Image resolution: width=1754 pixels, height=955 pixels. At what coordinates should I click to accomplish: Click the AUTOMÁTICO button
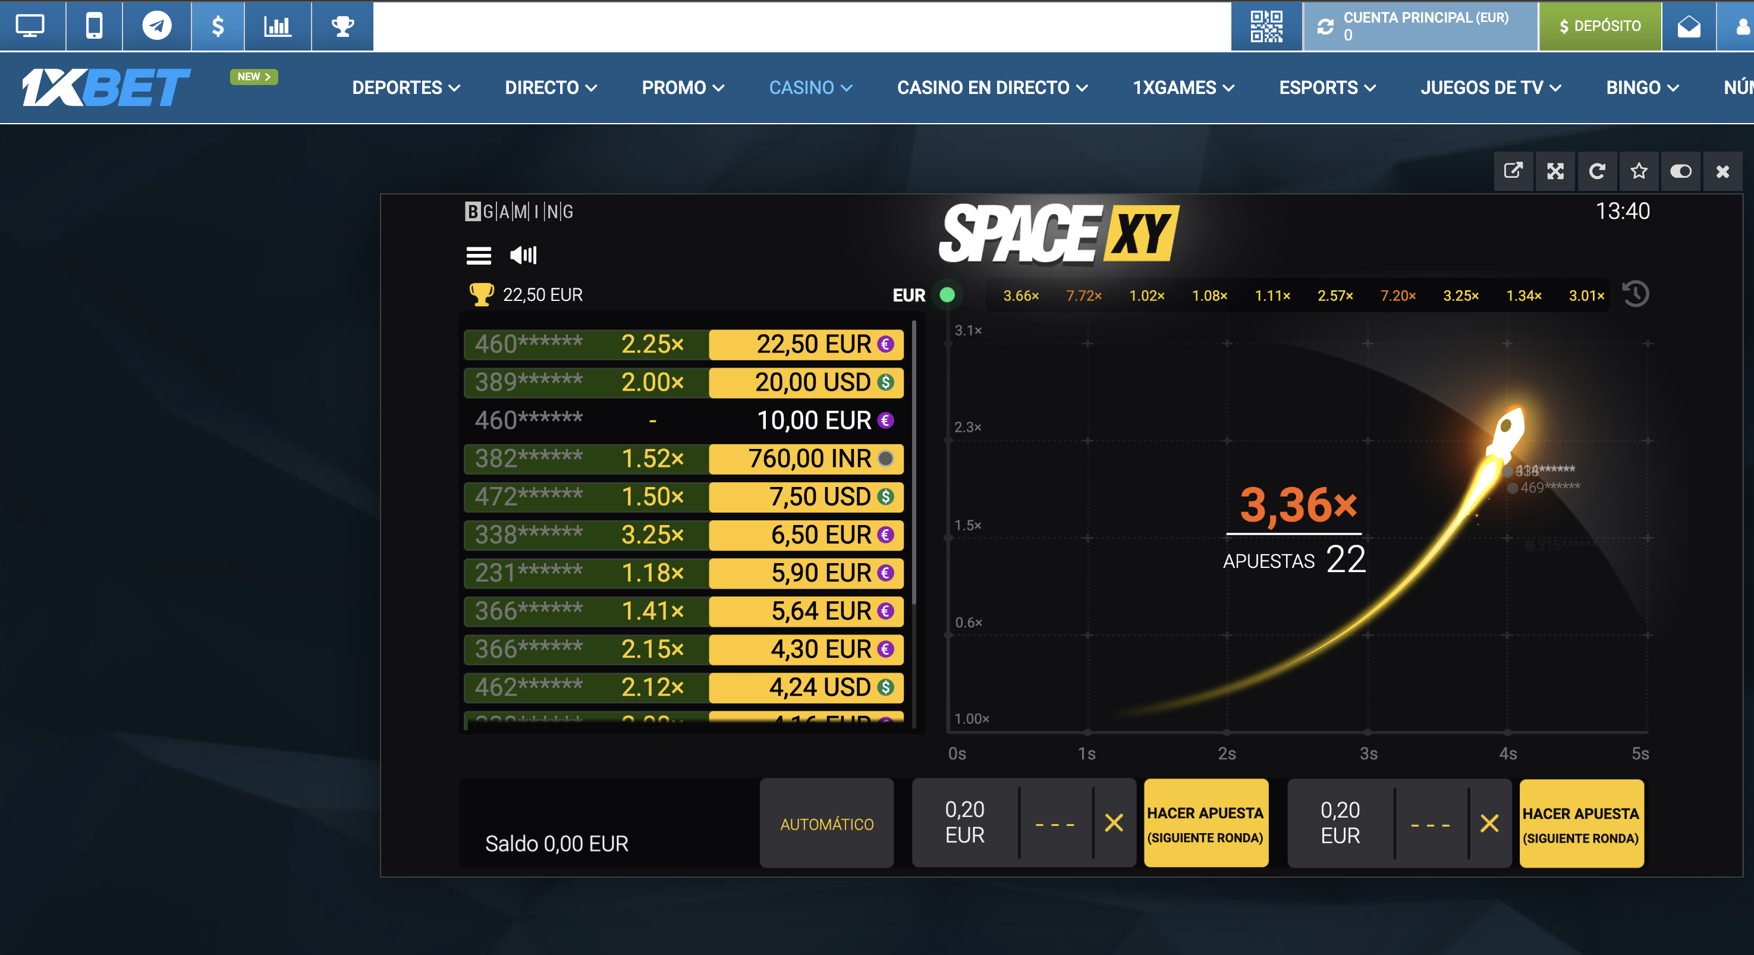tap(826, 824)
